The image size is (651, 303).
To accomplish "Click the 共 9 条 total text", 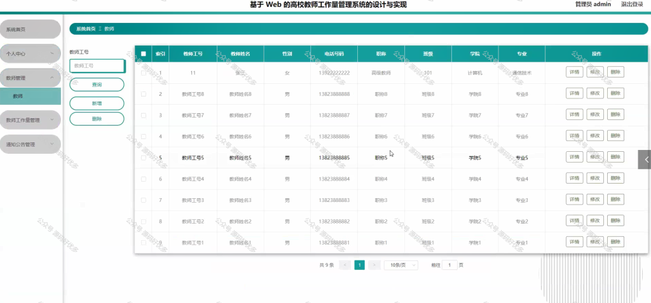I will click(x=327, y=266).
